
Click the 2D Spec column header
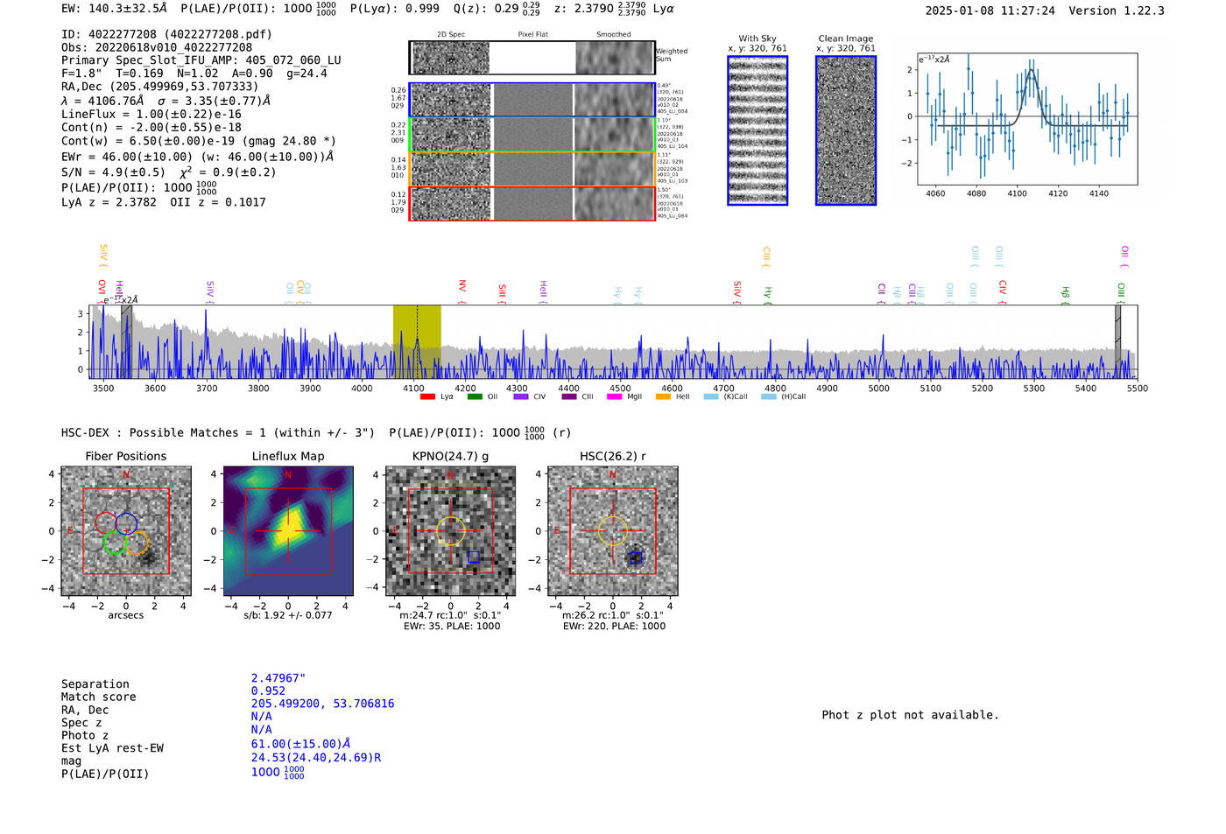[x=451, y=35]
